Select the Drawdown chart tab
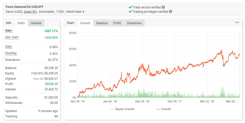Viewport: 245px width, 123px height. point(134,23)
